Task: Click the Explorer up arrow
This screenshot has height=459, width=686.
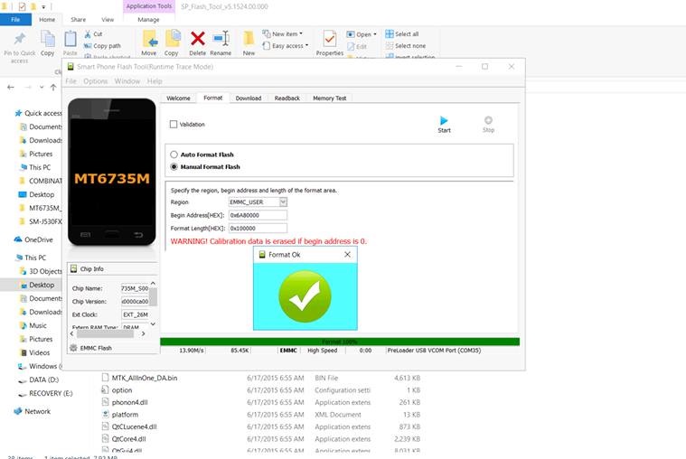Action: pyautogui.click(x=53, y=87)
